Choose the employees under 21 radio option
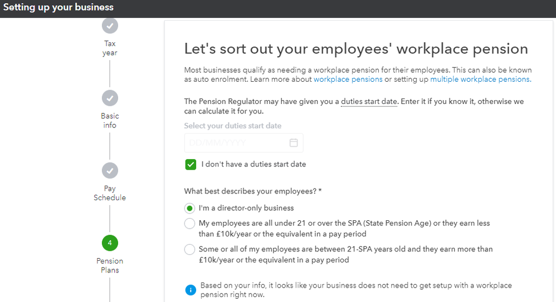556x302 pixels. click(x=190, y=223)
